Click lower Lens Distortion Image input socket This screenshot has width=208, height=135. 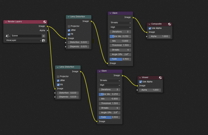click(x=55, y=89)
